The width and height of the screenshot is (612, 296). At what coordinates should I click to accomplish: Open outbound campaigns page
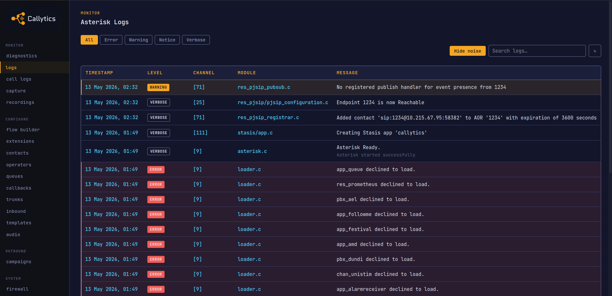tap(34, 262)
